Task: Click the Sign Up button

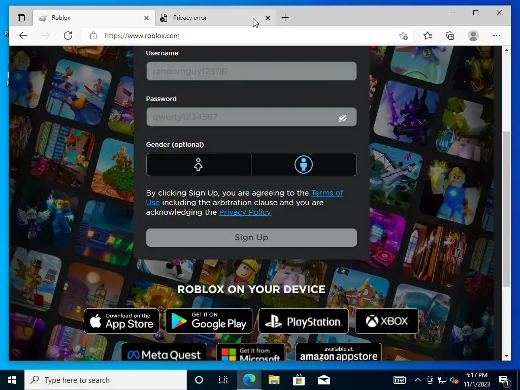Action: 251,238
